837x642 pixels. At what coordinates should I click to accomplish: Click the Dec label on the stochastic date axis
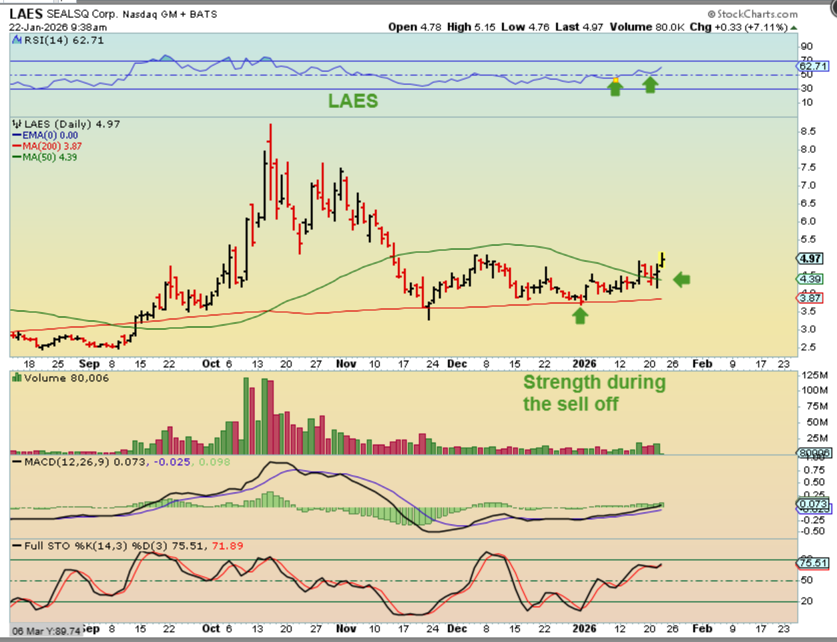(x=457, y=628)
